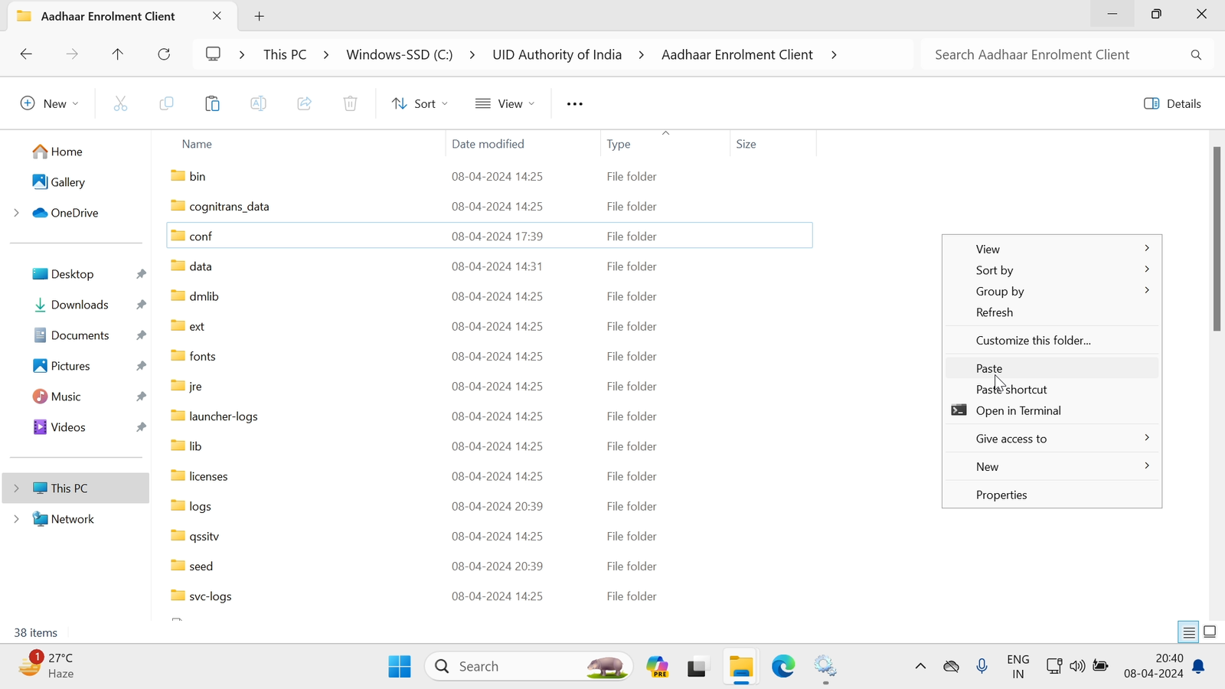1225x689 pixels.
Task: Click the volume speaker tray icon
Action: click(1077, 666)
